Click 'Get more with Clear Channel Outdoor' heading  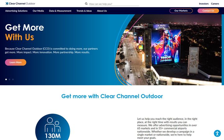click(x=112, y=96)
